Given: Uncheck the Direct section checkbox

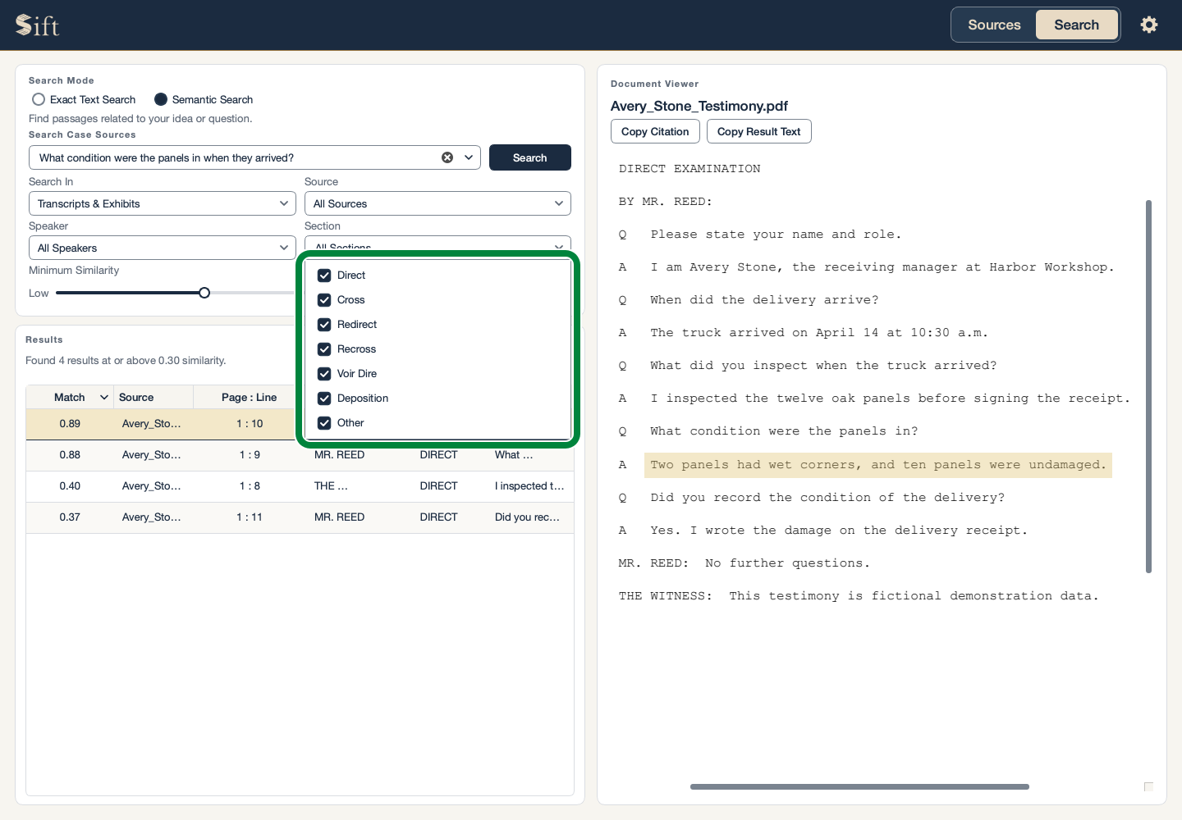Looking at the screenshot, I should pyautogui.click(x=324, y=276).
